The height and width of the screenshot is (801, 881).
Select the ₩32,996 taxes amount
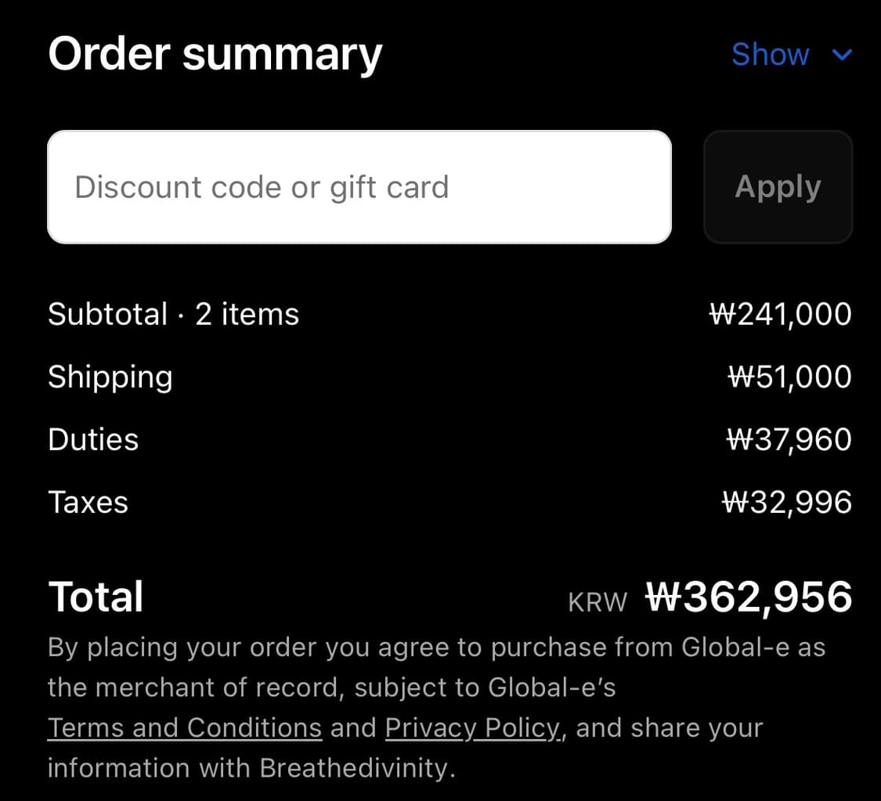[787, 503]
